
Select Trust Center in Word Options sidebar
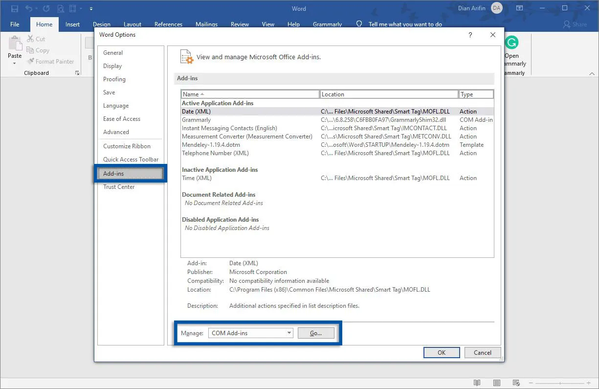[119, 186]
